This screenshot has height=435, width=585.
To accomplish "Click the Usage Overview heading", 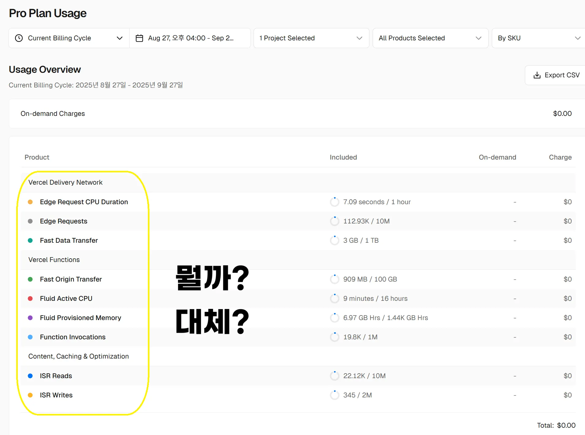I will coord(45,70).
